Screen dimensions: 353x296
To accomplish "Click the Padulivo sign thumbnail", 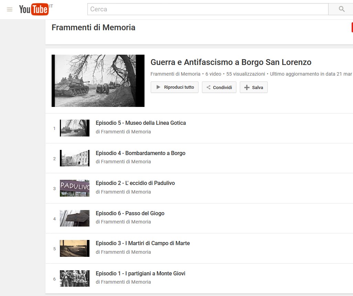I will (x=75, y=188).
